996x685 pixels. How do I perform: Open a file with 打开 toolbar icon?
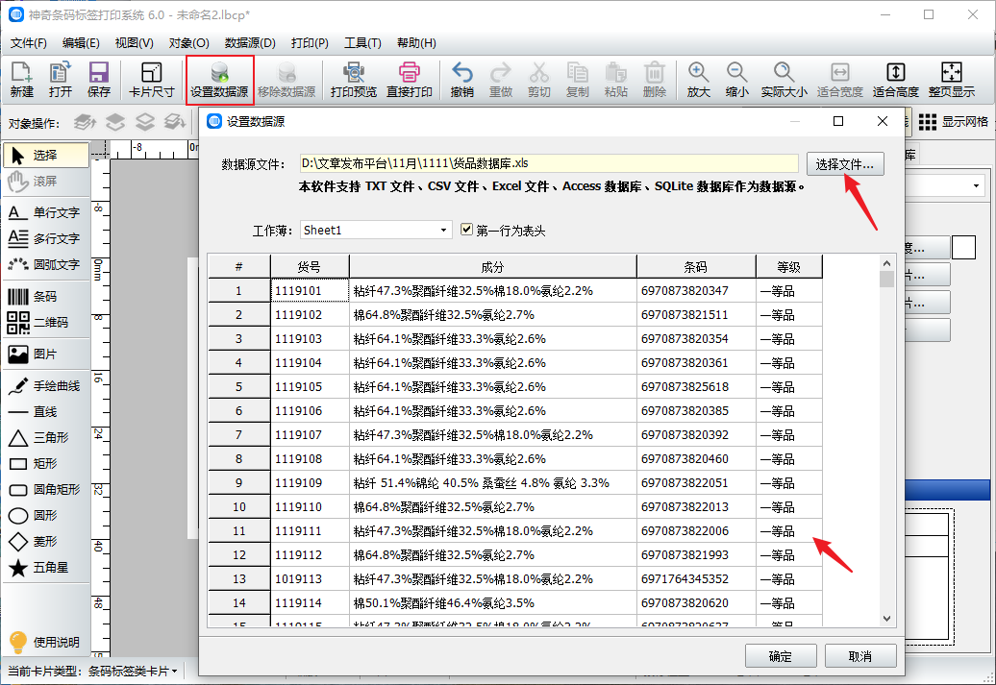click(61, 80)
